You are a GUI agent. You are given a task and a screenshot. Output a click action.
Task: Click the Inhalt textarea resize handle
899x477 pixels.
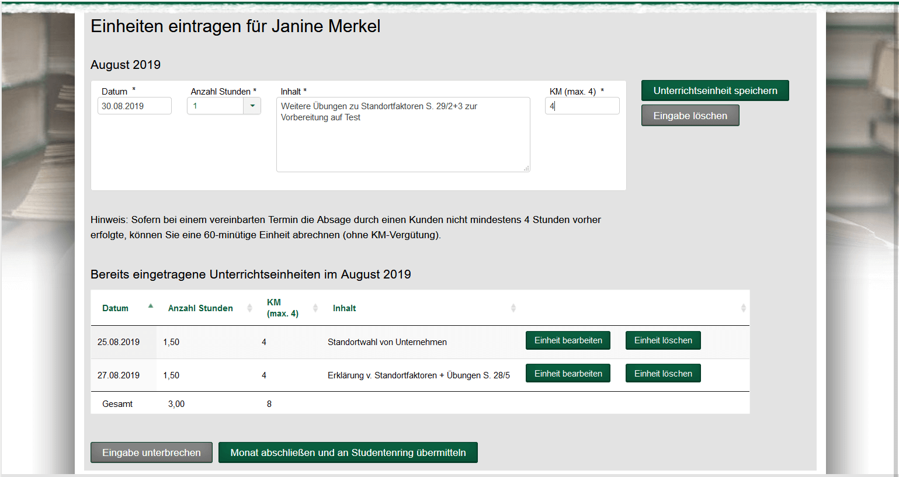526,168
